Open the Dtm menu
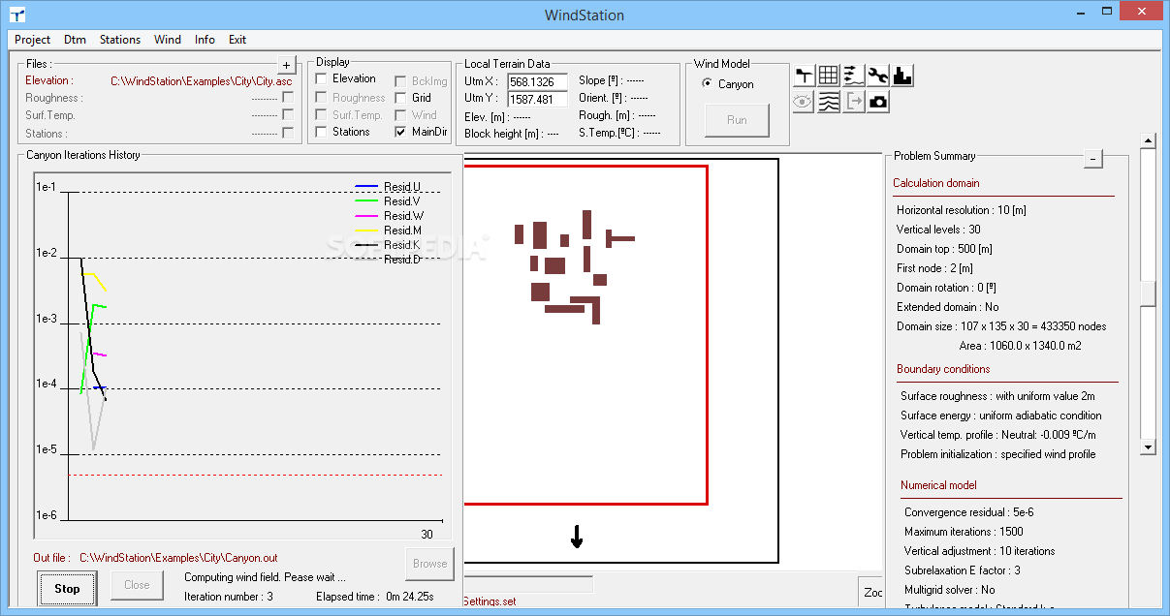Screen dimensions: 1170x616 [75, 40]
